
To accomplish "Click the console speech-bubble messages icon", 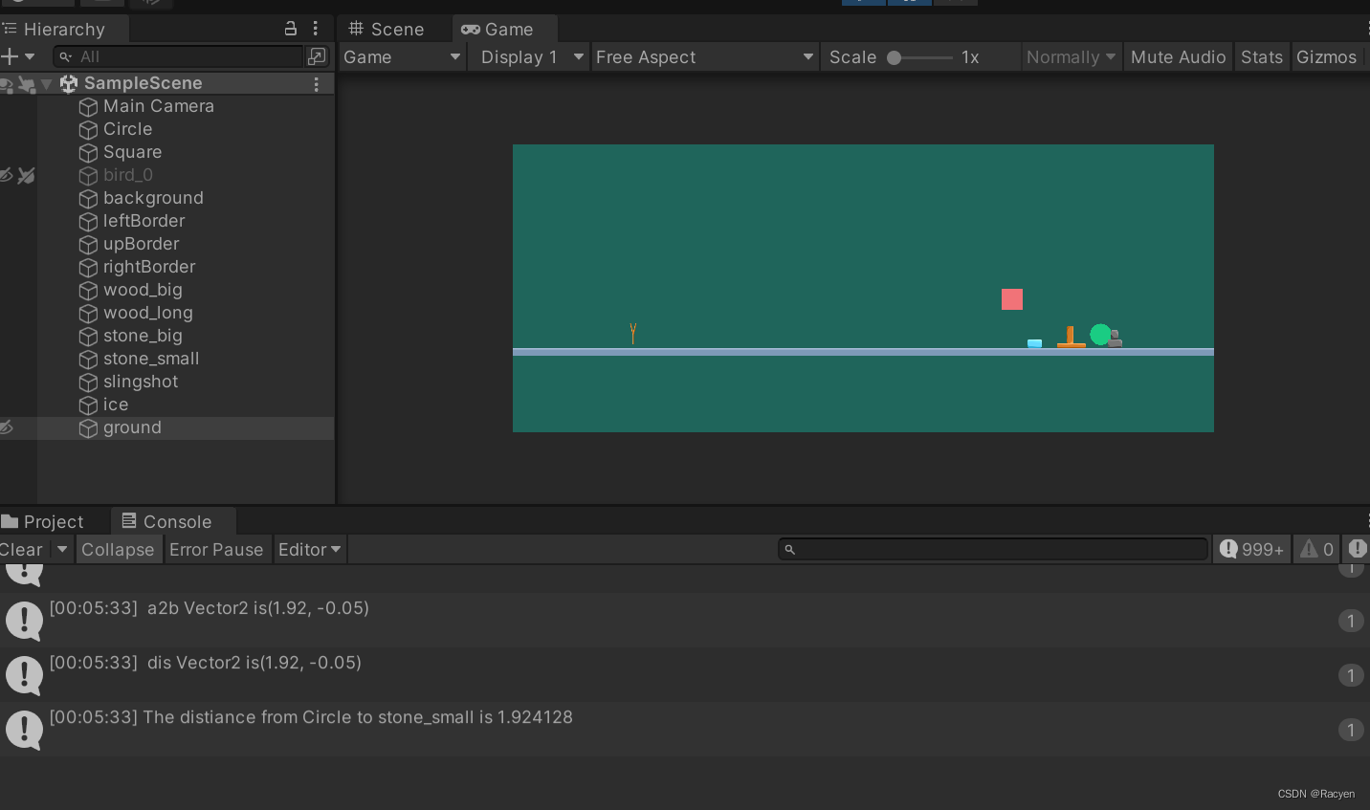I will (1228, 549).
